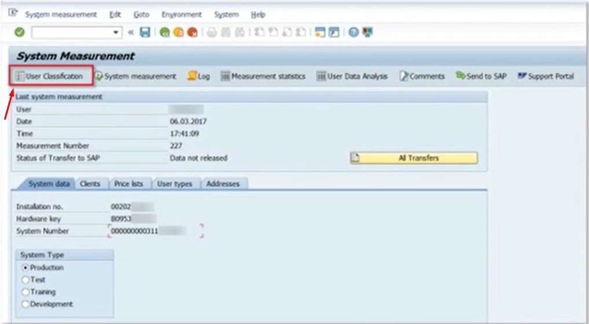Open the Goto menu
The width and height of the screenshot is (589, 324).
click(141, 14)
